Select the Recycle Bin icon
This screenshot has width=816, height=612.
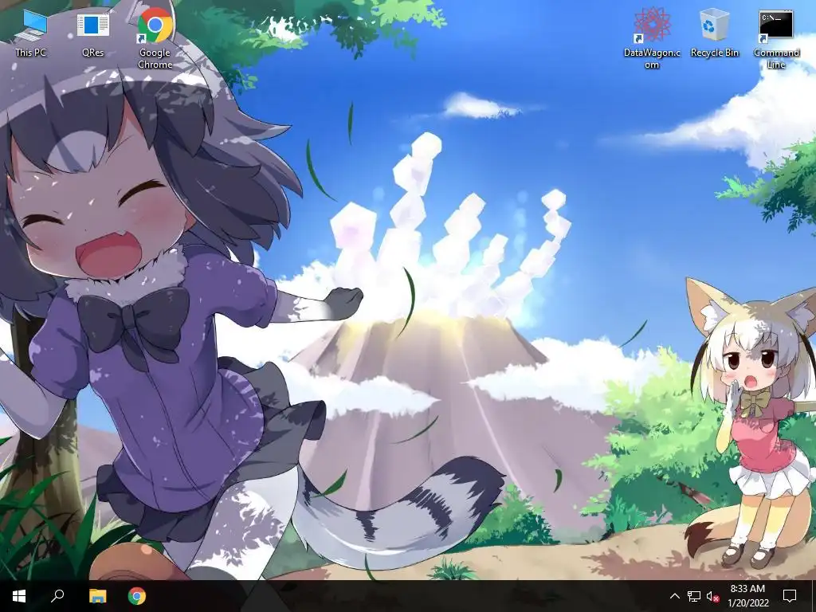715,33
